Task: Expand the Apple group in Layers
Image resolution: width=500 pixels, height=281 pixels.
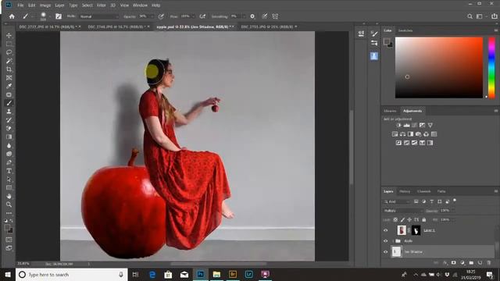Action: point(393,241)
